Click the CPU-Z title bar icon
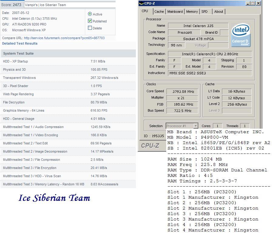Viewport: 272px width, 233px height. pos(142,3)
